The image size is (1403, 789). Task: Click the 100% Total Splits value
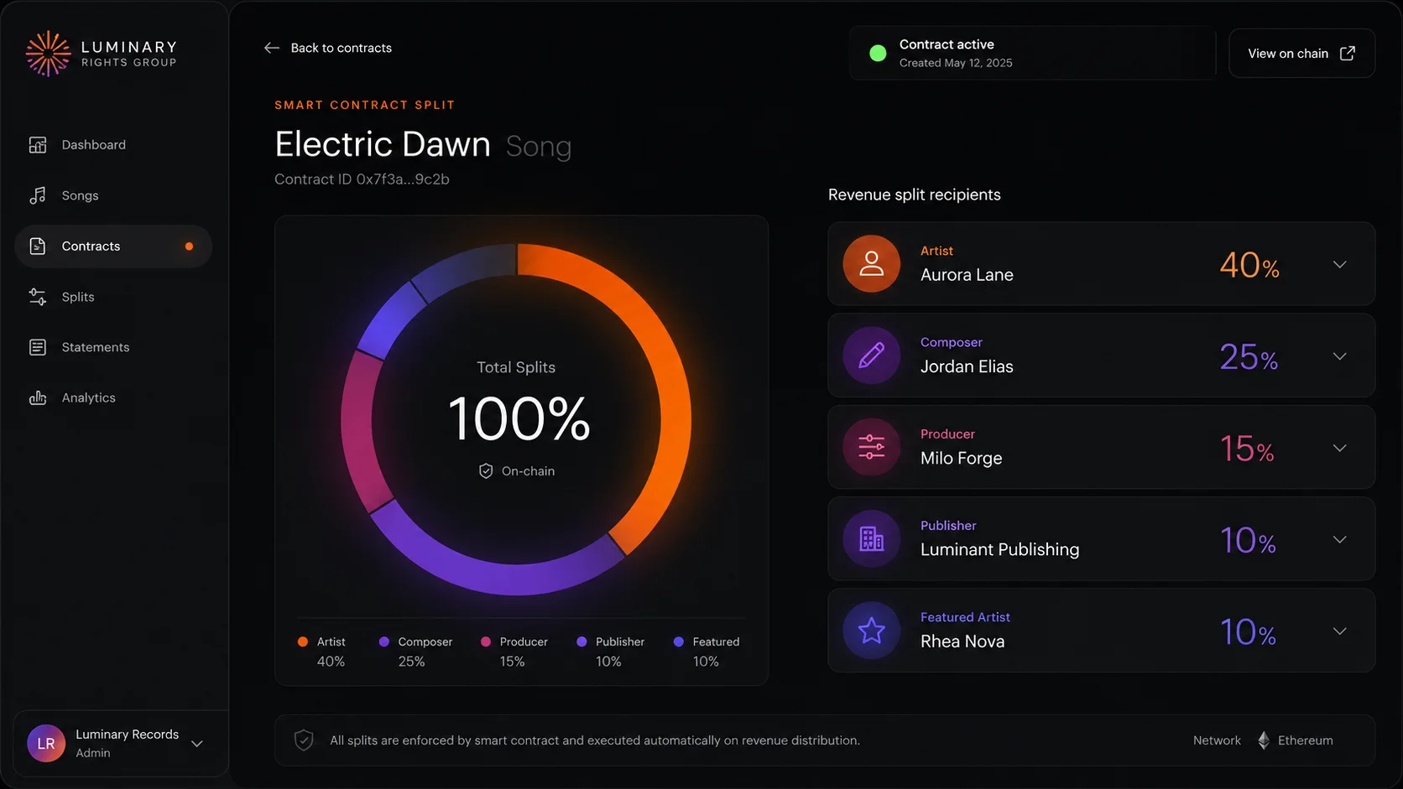pyautogui.click(x=519, y=418)
